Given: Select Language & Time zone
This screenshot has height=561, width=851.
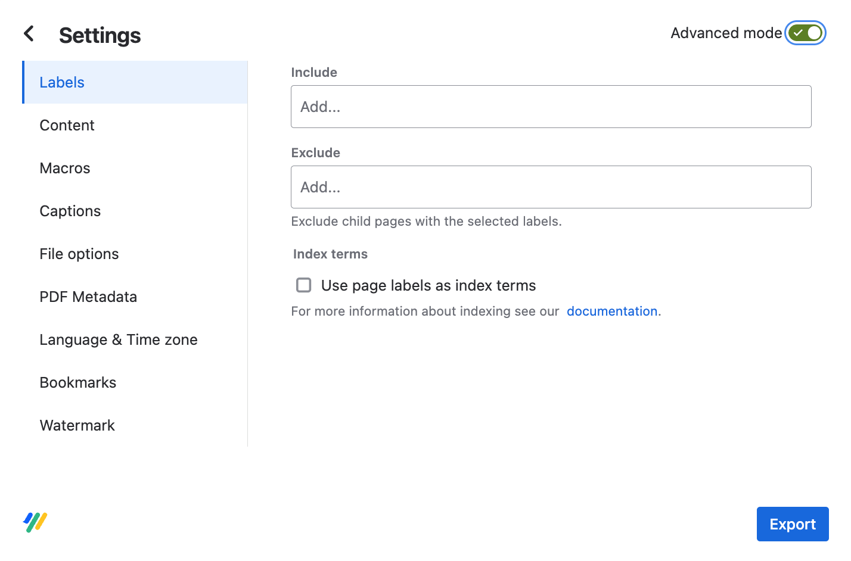Looking at the screenshot, I should click(x=135, y=339).
